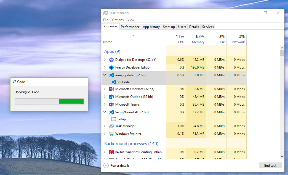Collapse the Setup/Uninstall process group
Viewport: 288px width, 175px height.
coord(105,112)
